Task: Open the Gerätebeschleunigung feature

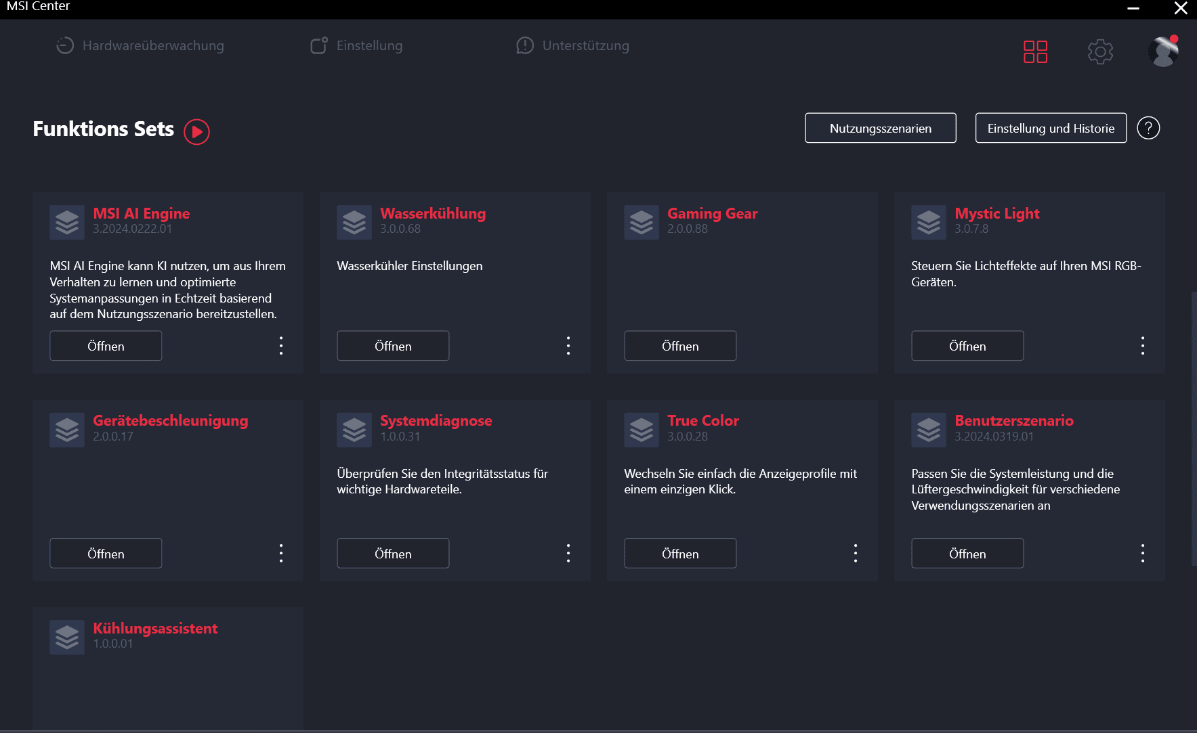Action: click(x=106, y=554)
